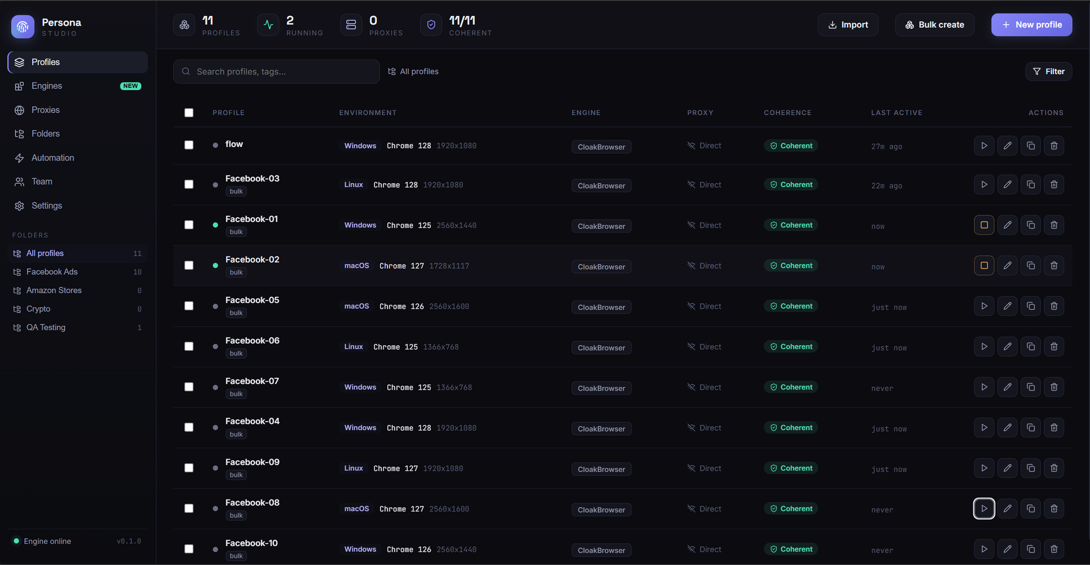Edit the Facebook-03 profile pencil icon
This screenshot has height=565, width=1090.
[1007, 184]
